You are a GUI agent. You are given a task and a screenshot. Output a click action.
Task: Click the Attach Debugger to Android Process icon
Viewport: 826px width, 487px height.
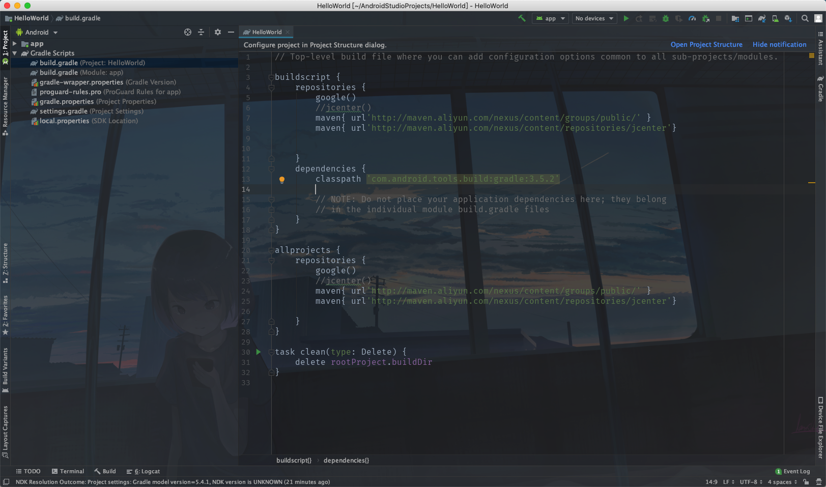[705, 18]
